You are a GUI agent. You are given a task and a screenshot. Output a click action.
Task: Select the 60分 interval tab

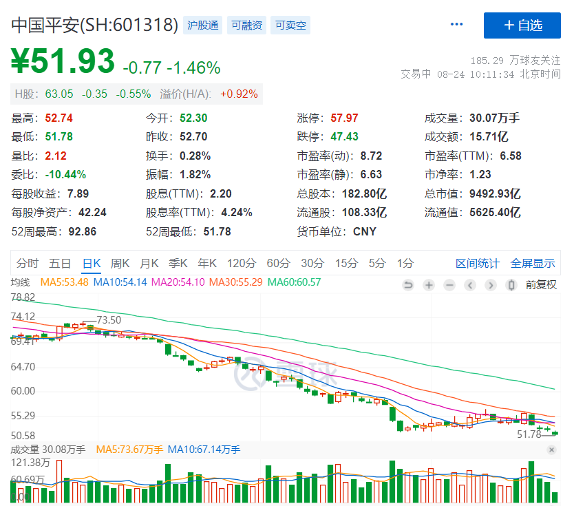click(x=278, y=263)
